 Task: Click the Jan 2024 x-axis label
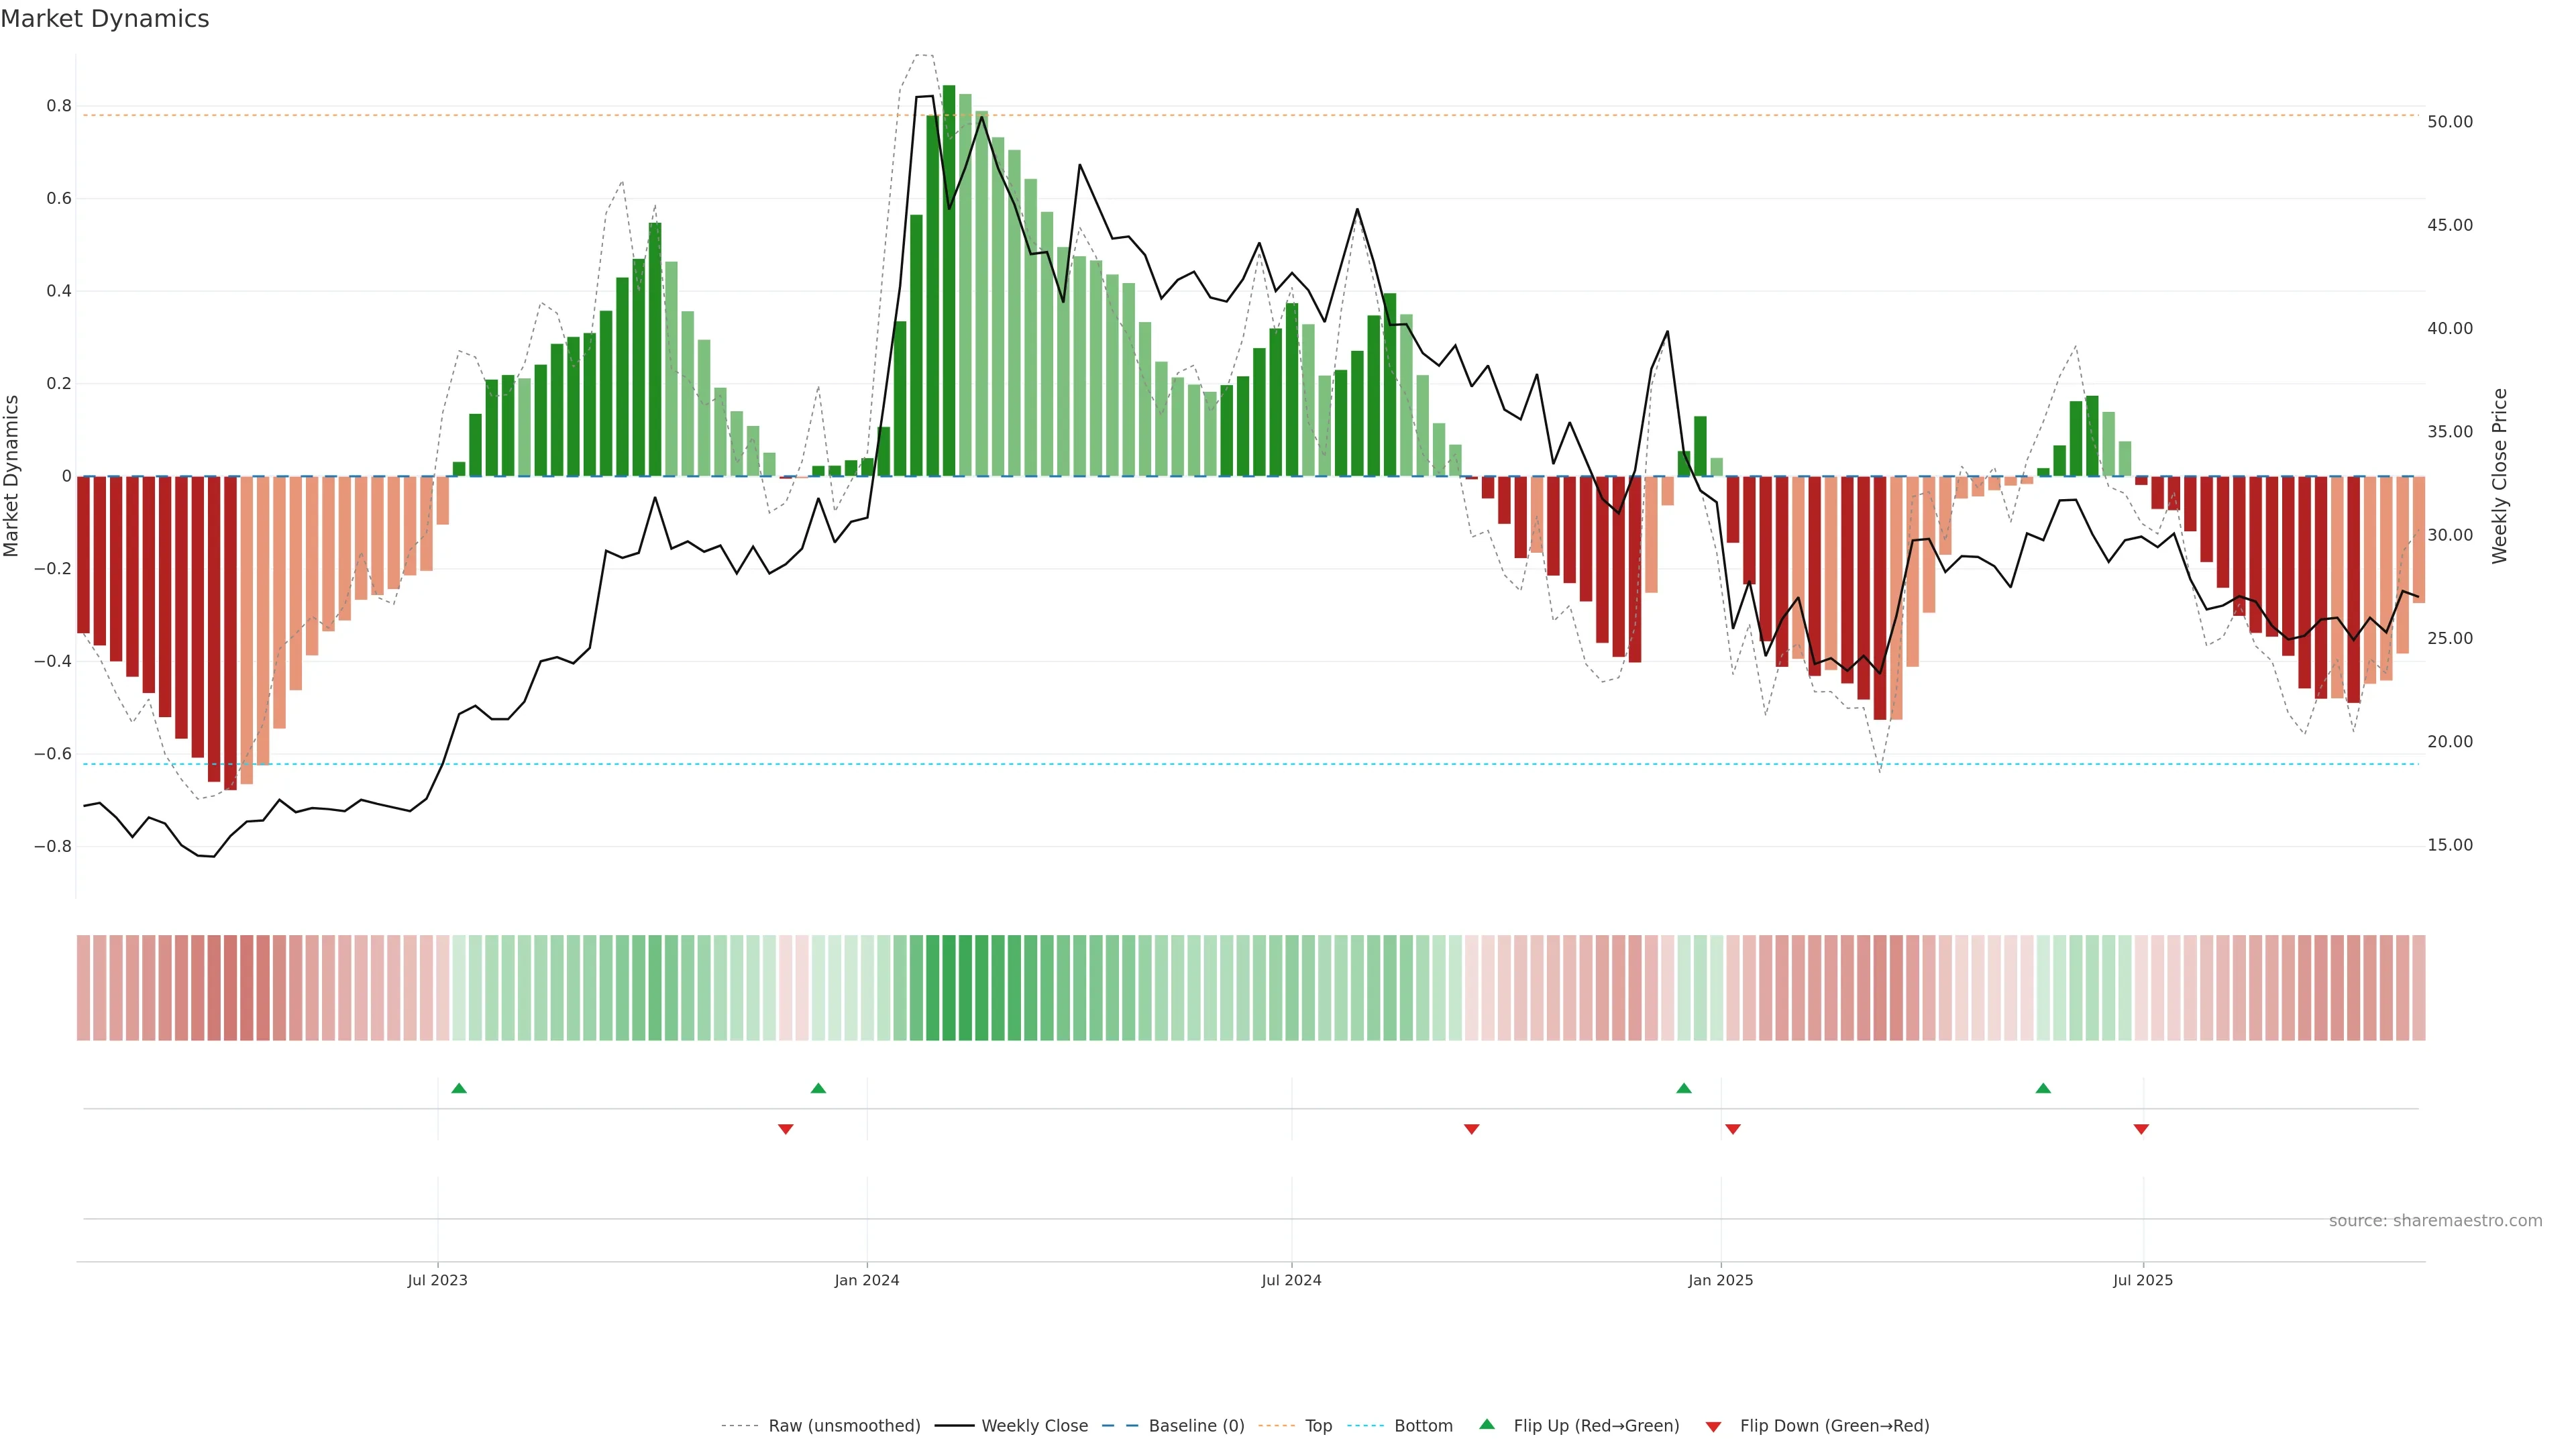click(867, 1280)
